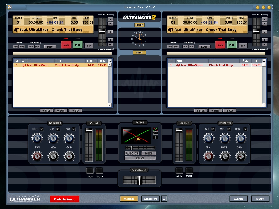Add file to right playlist with +FILE

pos(201,110)
